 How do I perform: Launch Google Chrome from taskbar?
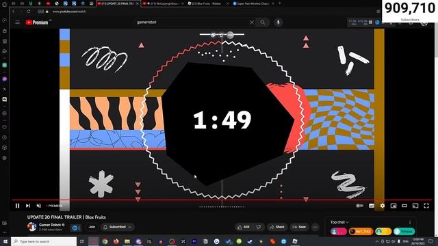click(x=105, y=241)
